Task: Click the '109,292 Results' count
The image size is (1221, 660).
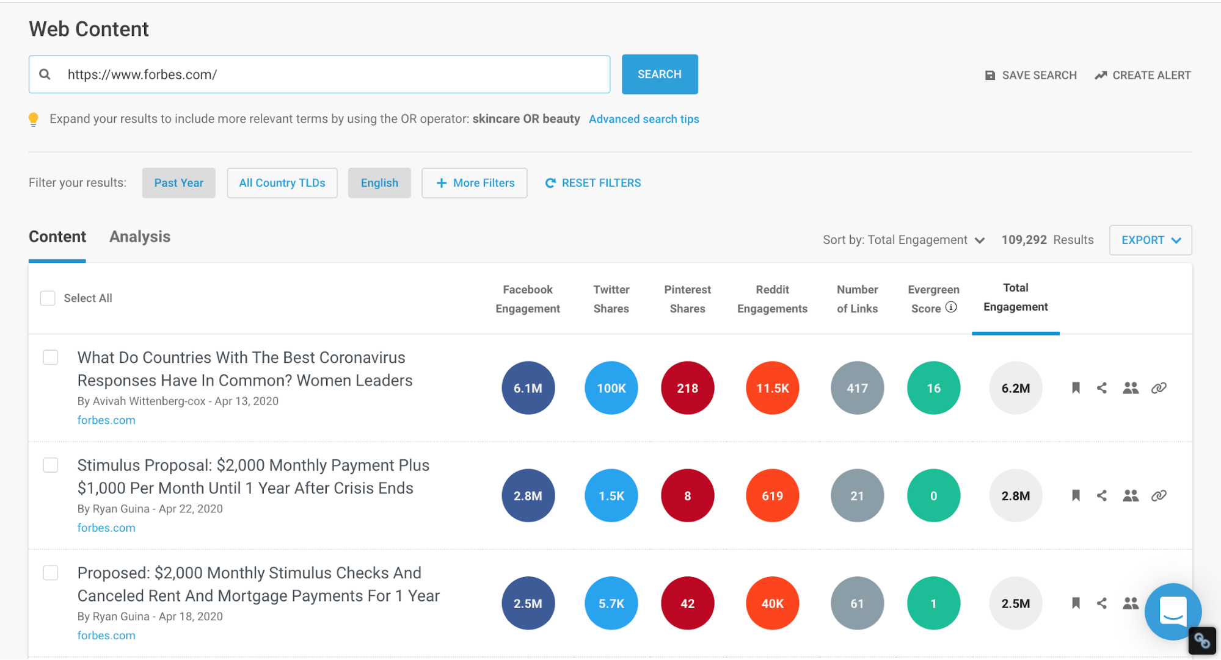Action: click(x=1048, y=240)
